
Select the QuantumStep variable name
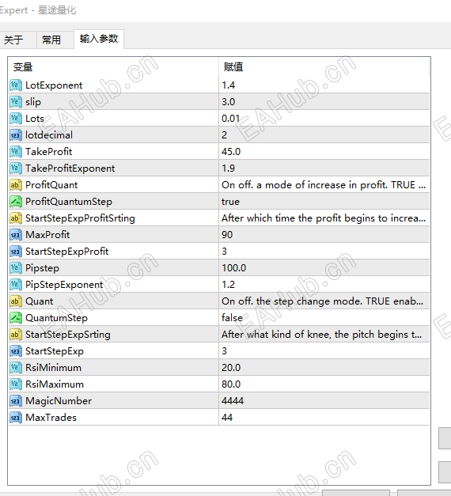point(56,318)
